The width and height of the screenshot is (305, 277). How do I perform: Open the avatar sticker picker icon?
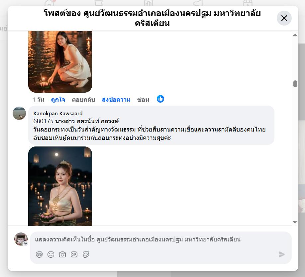pos(39,254)
